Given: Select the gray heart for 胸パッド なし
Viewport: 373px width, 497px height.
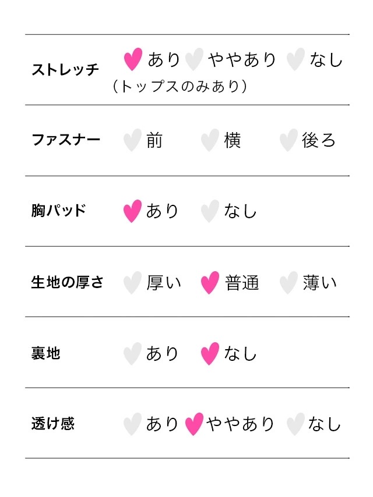Looking at the screenshot, I should coord(210,211).
